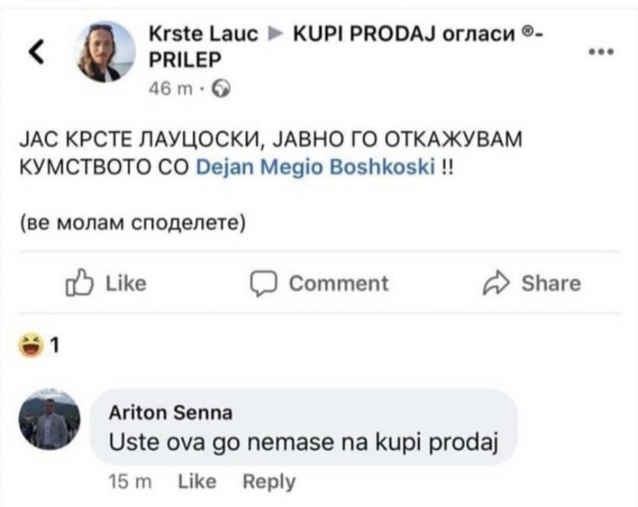This screenshot has width=638, height=507.
Task: Click the 'ве молам споделете' post text
Action: click(131, 222)
